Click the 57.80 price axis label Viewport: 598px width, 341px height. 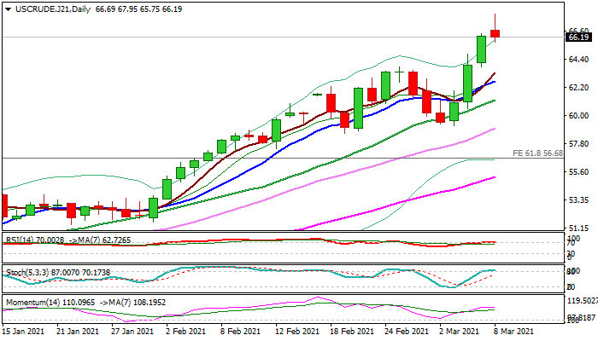tap(578, 144)
